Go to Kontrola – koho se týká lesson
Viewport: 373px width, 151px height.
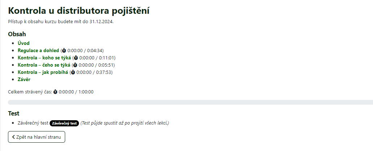pyautogui.click(x=44, y=58)
